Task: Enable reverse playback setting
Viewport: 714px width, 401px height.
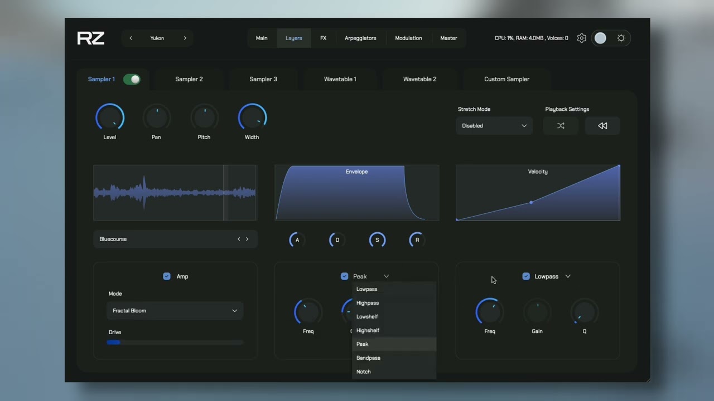Action: coord(602,126)
